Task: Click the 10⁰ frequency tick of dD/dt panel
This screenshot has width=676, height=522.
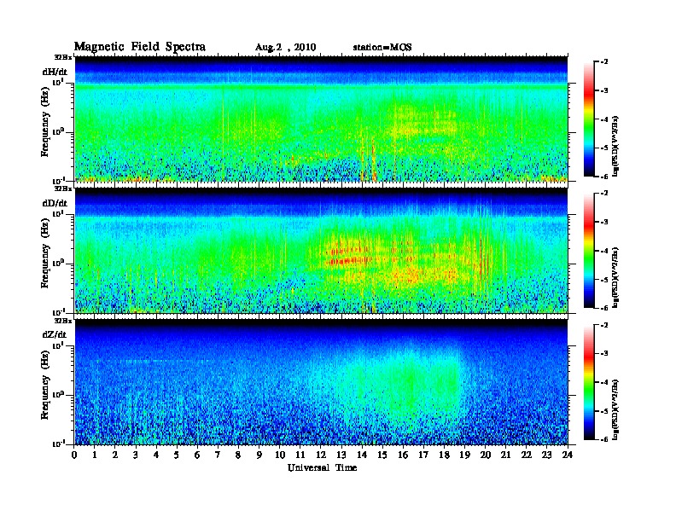Action: coord(57,264)
